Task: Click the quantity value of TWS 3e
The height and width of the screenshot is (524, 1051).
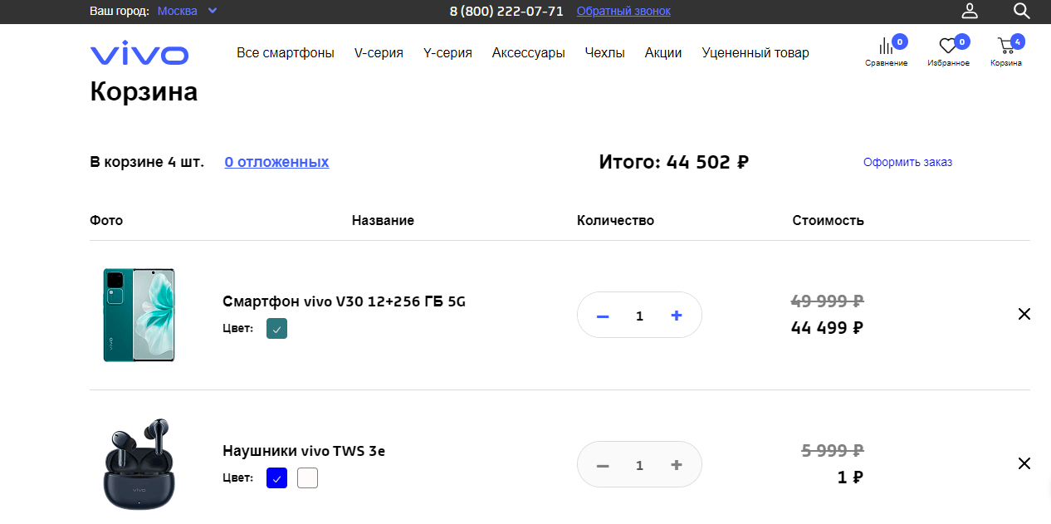Action: [639, 465]
